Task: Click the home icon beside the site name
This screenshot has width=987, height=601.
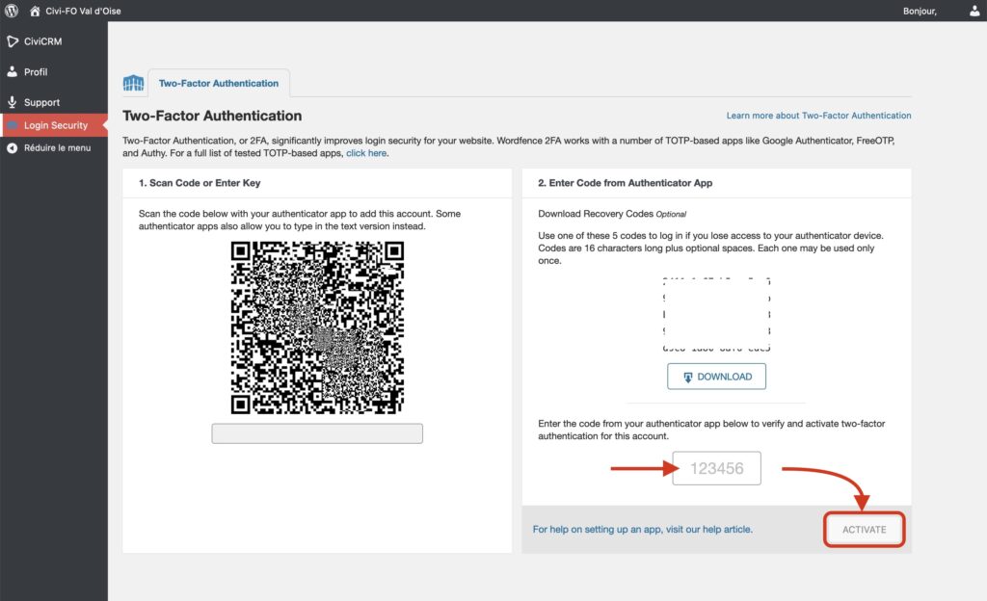Action: [x=35, y=12]
